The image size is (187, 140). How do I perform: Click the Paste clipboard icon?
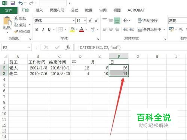[7, 21]
